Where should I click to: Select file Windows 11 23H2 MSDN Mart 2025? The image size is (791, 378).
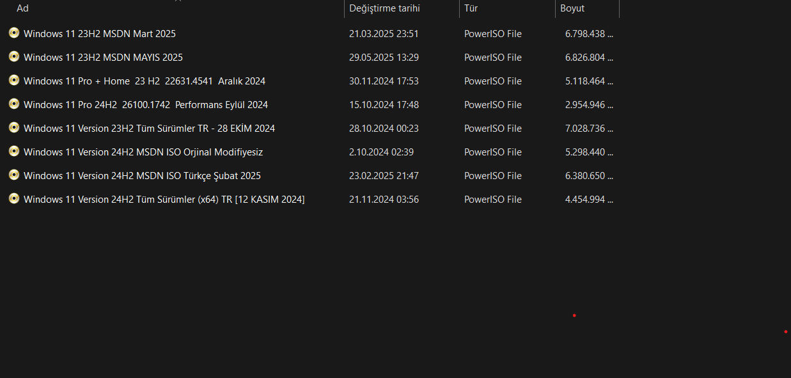[x=100, y=34]
